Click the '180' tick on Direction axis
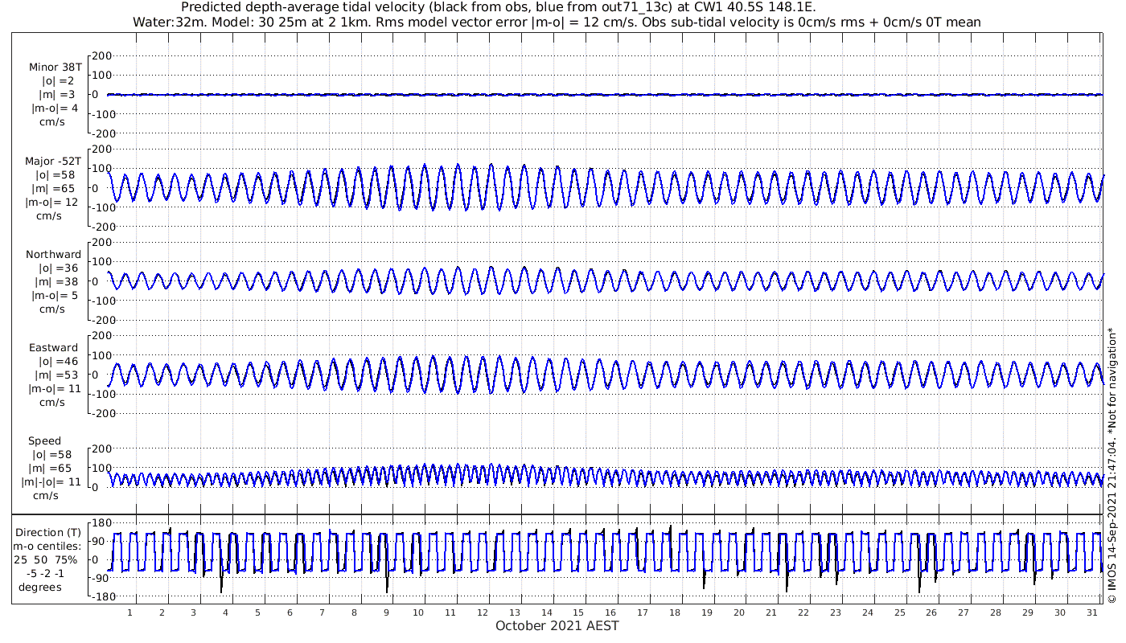 (101, 523)
